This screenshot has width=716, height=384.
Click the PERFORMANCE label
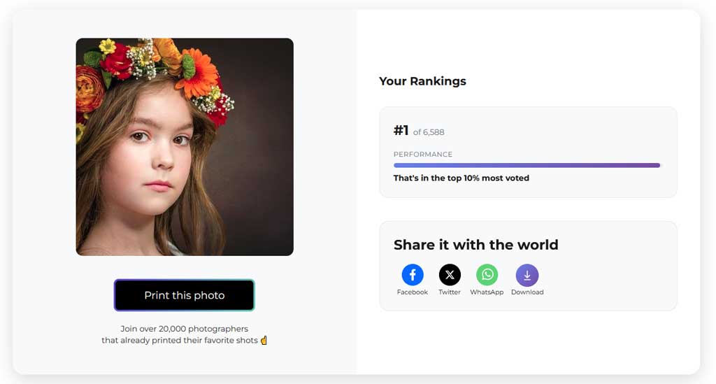(423, 155)
